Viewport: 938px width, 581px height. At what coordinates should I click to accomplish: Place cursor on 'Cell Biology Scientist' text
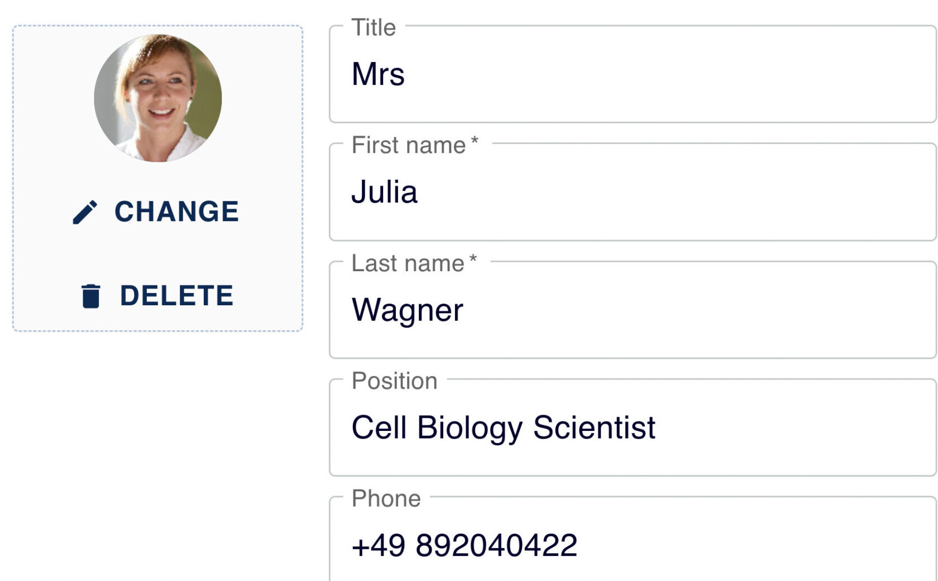[x=503, y=428]
